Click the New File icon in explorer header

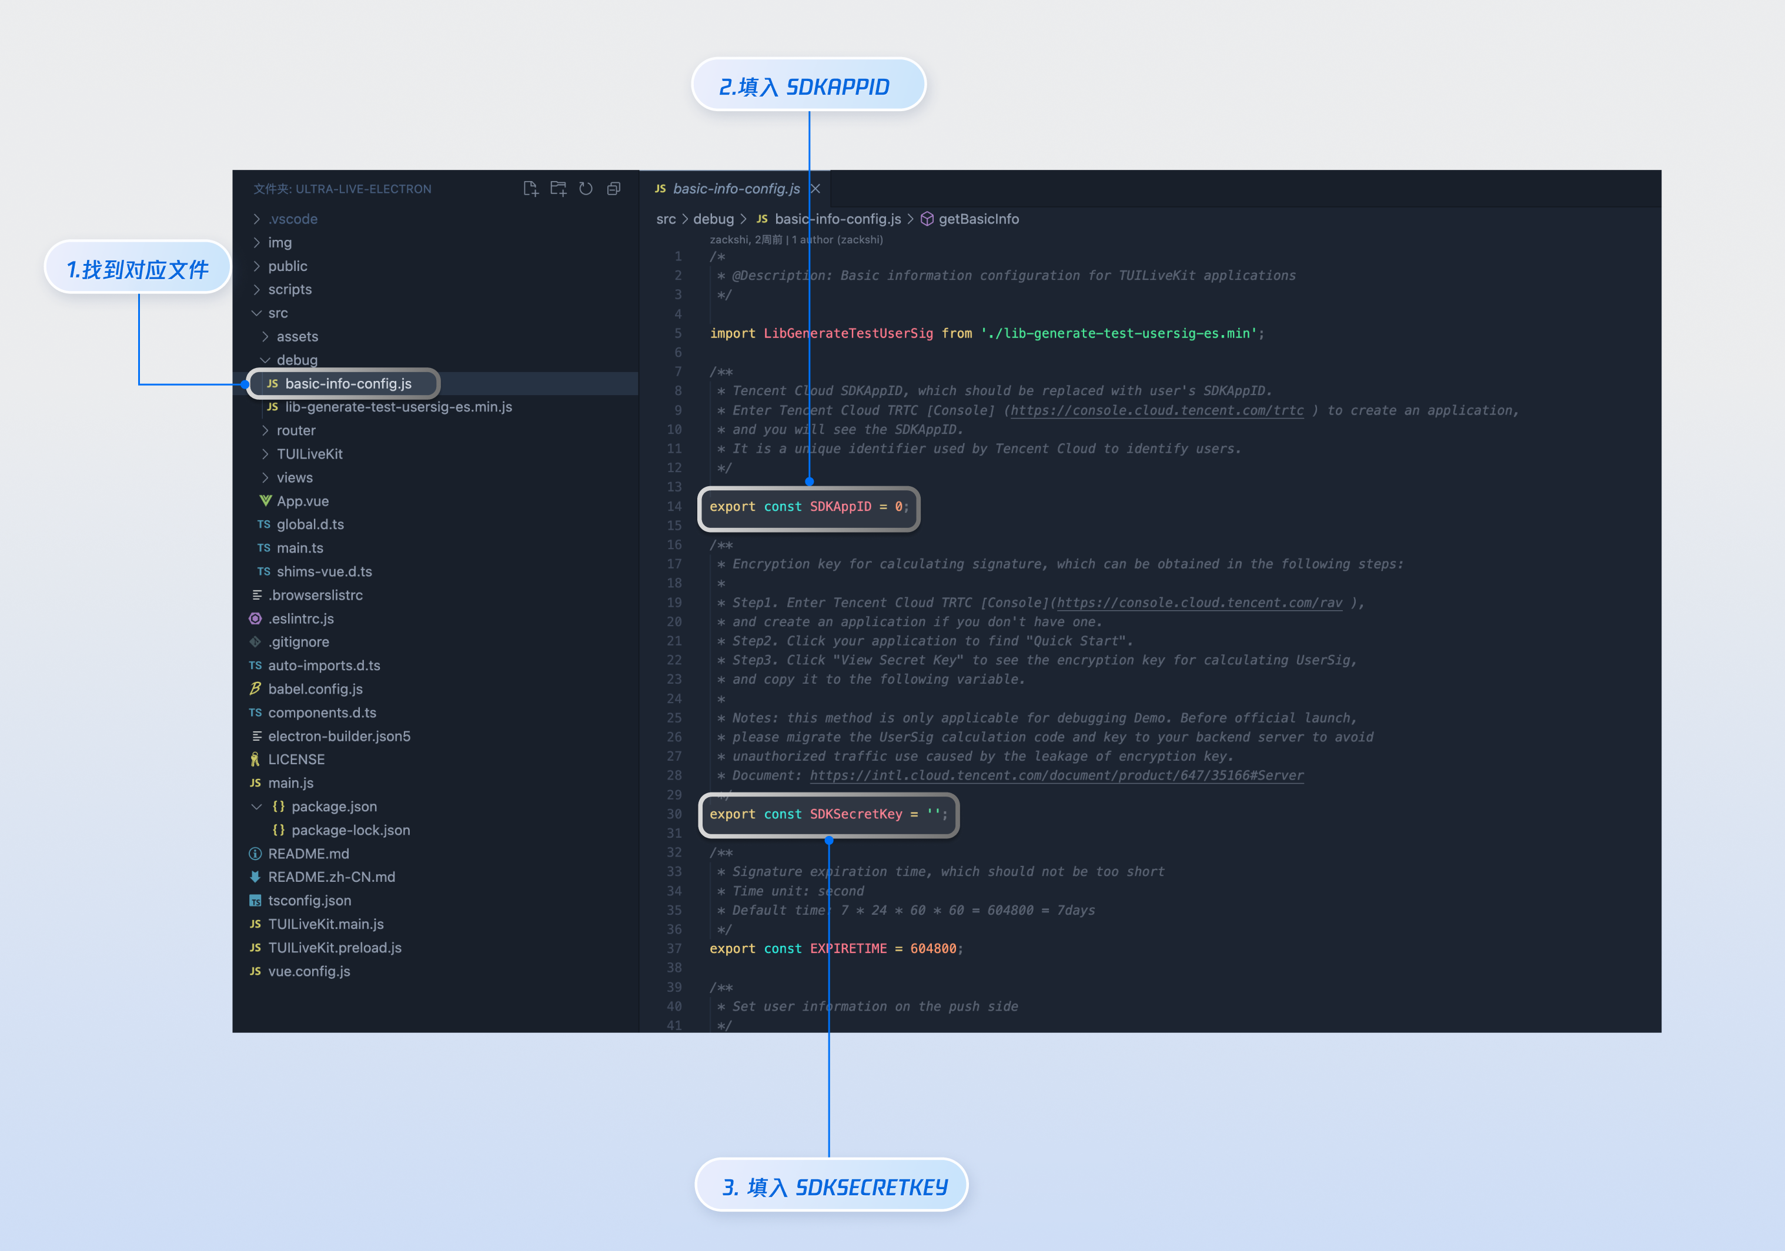point(530,189)
